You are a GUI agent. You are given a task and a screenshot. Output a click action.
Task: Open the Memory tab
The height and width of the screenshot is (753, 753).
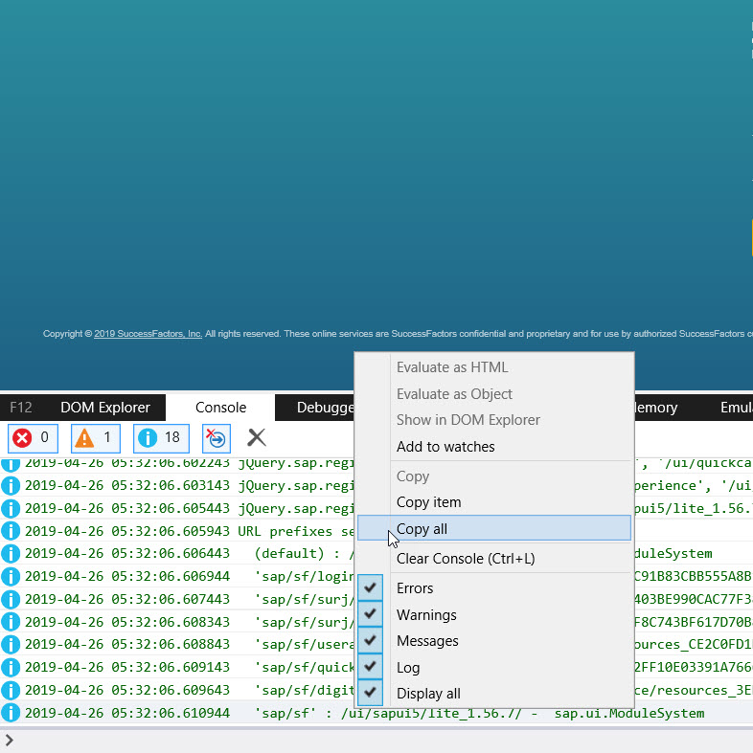[x=656, y=408]
